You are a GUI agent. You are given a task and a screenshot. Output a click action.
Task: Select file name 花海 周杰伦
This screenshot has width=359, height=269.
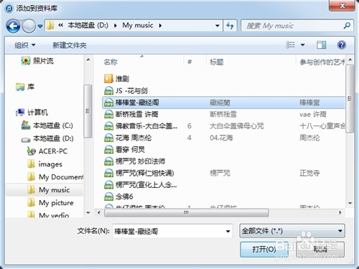coord(134,138)
